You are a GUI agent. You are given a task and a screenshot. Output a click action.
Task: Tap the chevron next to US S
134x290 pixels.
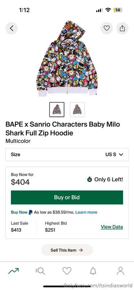[x=121, y=155]
